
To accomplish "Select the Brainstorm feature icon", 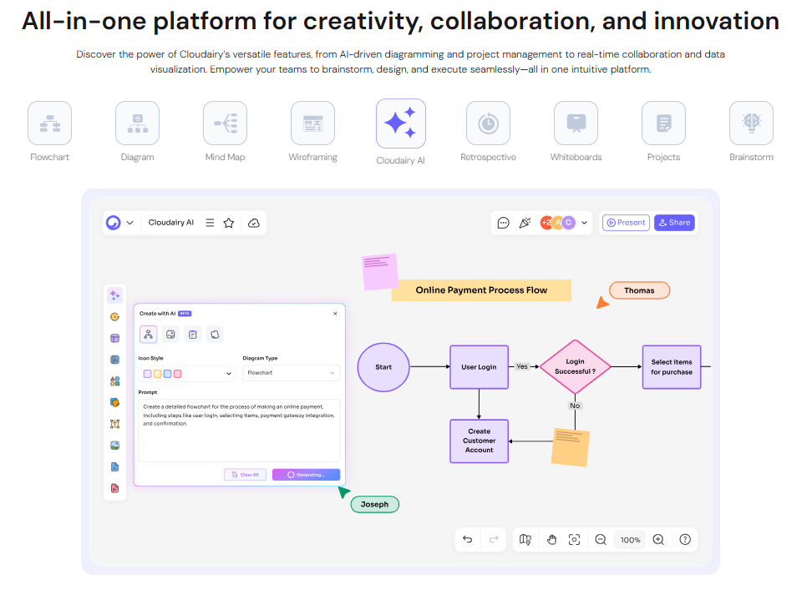I will (751, 124).
